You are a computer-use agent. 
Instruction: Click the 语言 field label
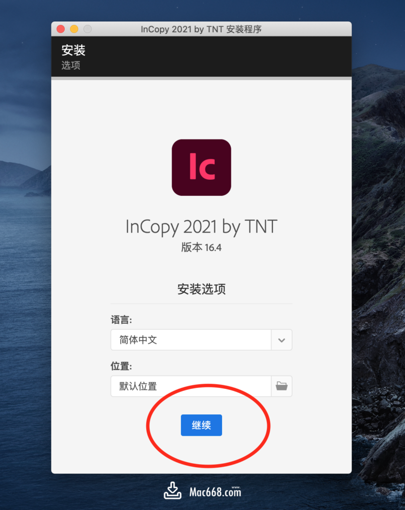click(x=121, y=320)
